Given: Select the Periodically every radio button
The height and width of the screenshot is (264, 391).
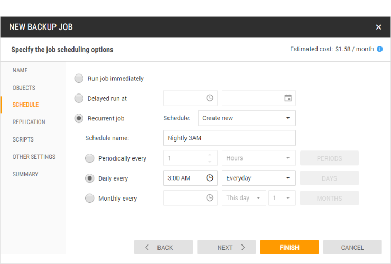Looking at the screenshot, I should [90, 158].
